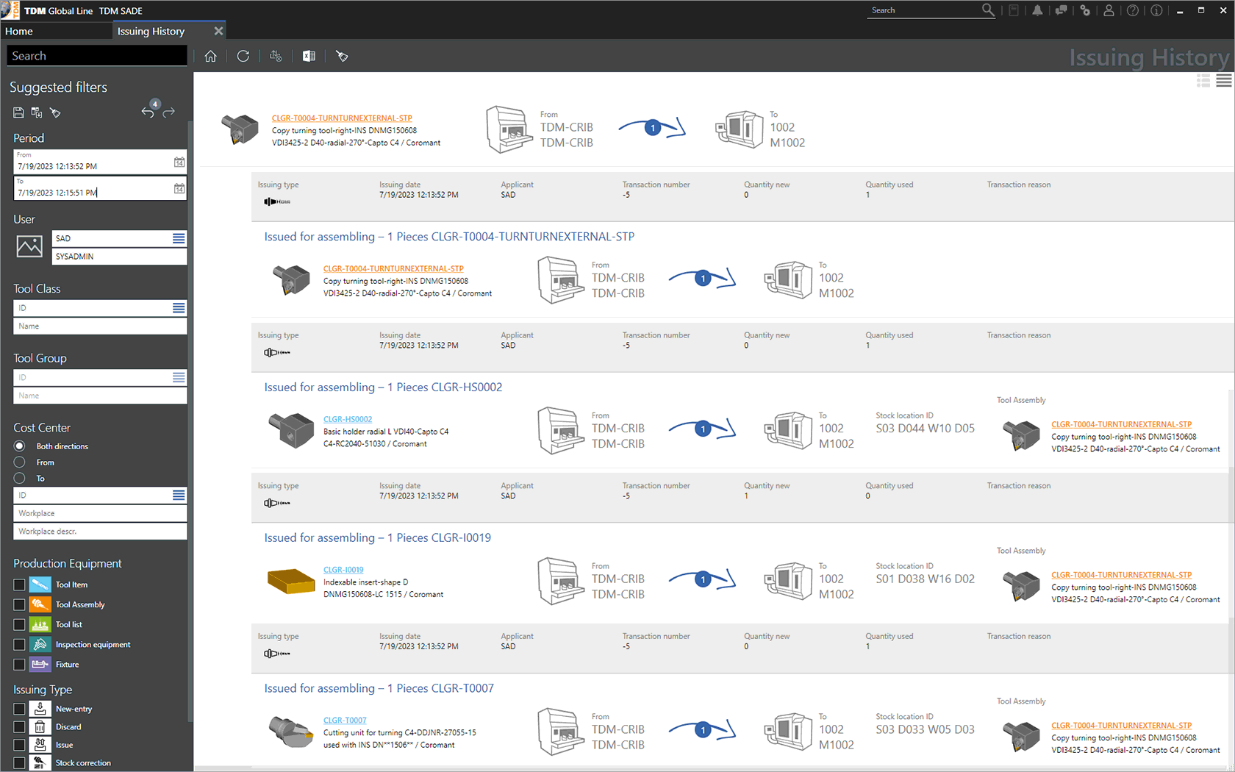
Task: Click the sort/reset toolbar icon beside refresh
Action: [x=276, y=56]
